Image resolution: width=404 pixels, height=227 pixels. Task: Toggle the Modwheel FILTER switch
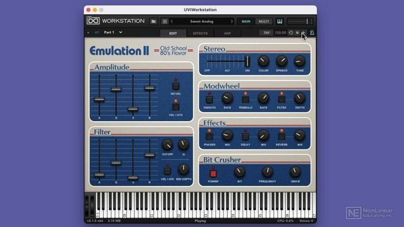(x=282, y=100)
